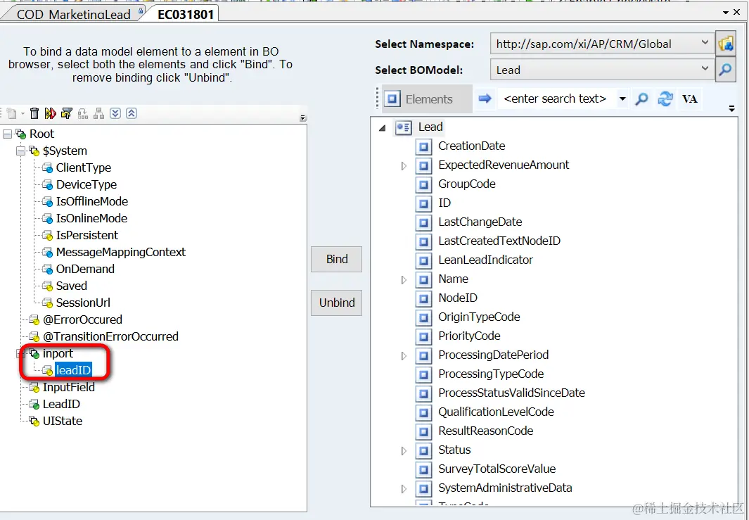Click the greyed hierarchy toolbar icon
This screenshot has height=520, width=749.
point(99,113)
